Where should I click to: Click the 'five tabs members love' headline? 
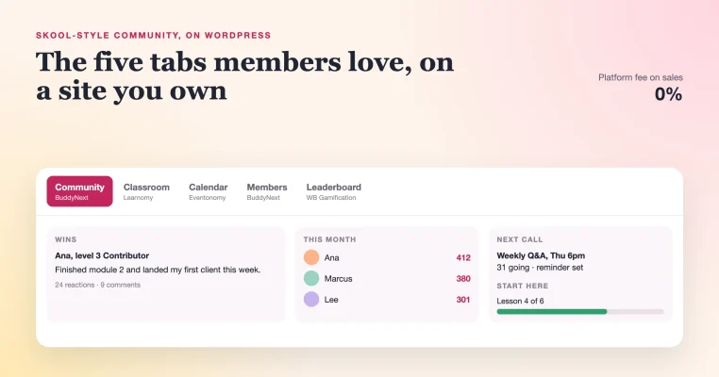click(245, 76)
